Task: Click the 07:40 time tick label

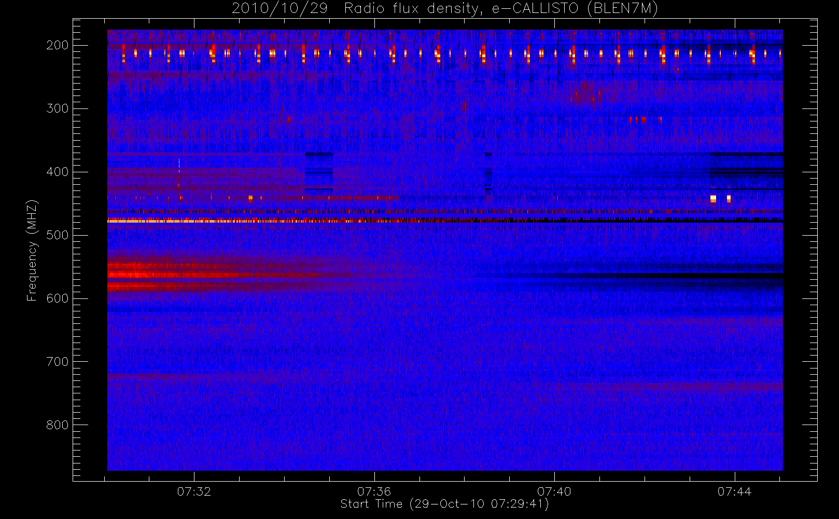Action: [x=554, y=491]
